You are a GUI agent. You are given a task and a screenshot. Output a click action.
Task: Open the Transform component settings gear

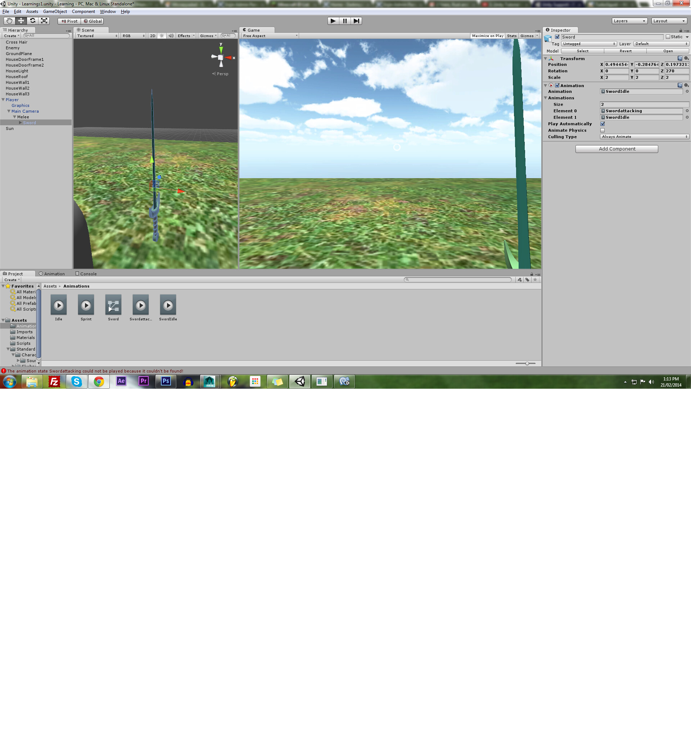(686, 58)
